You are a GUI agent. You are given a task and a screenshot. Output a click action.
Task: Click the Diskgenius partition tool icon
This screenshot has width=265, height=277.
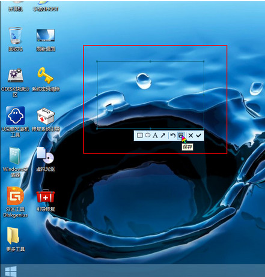(16, 196)
